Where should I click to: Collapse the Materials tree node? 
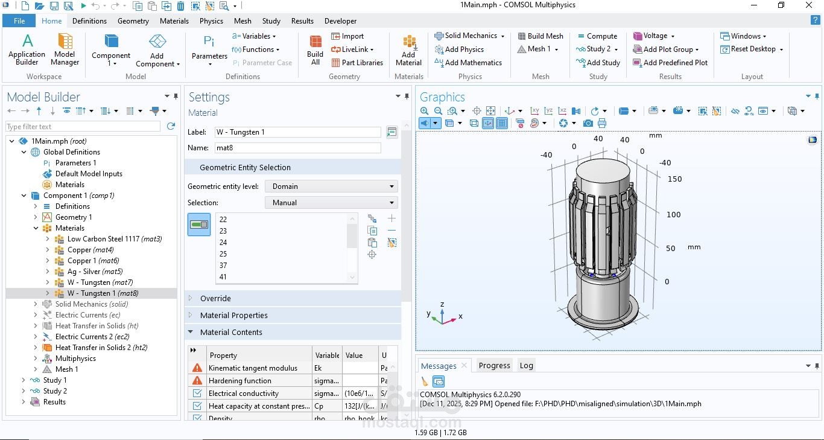[36, 228]
